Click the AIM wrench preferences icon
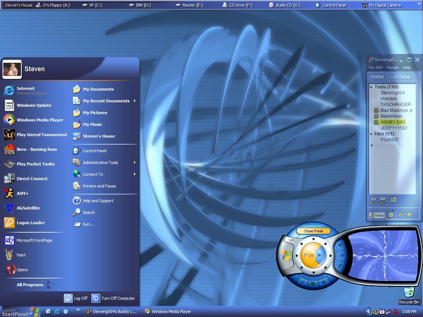 pos(400,215)
